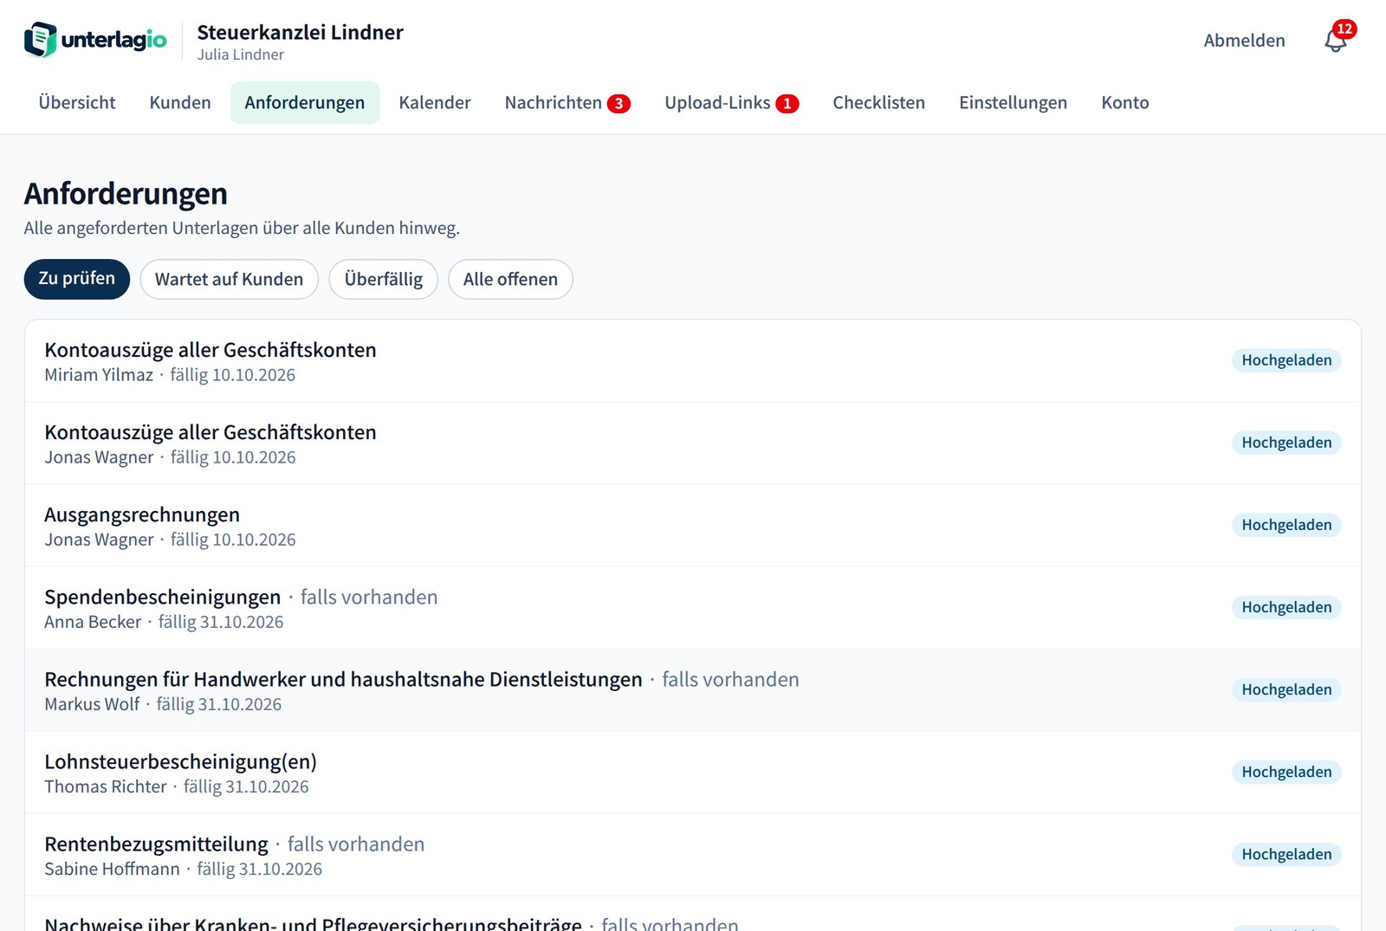
Task: Click the Abmelden link
Action: point(1244,41)
